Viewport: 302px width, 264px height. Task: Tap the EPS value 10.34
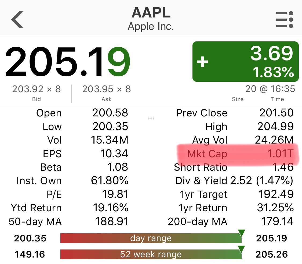click(x=114, y=154)
